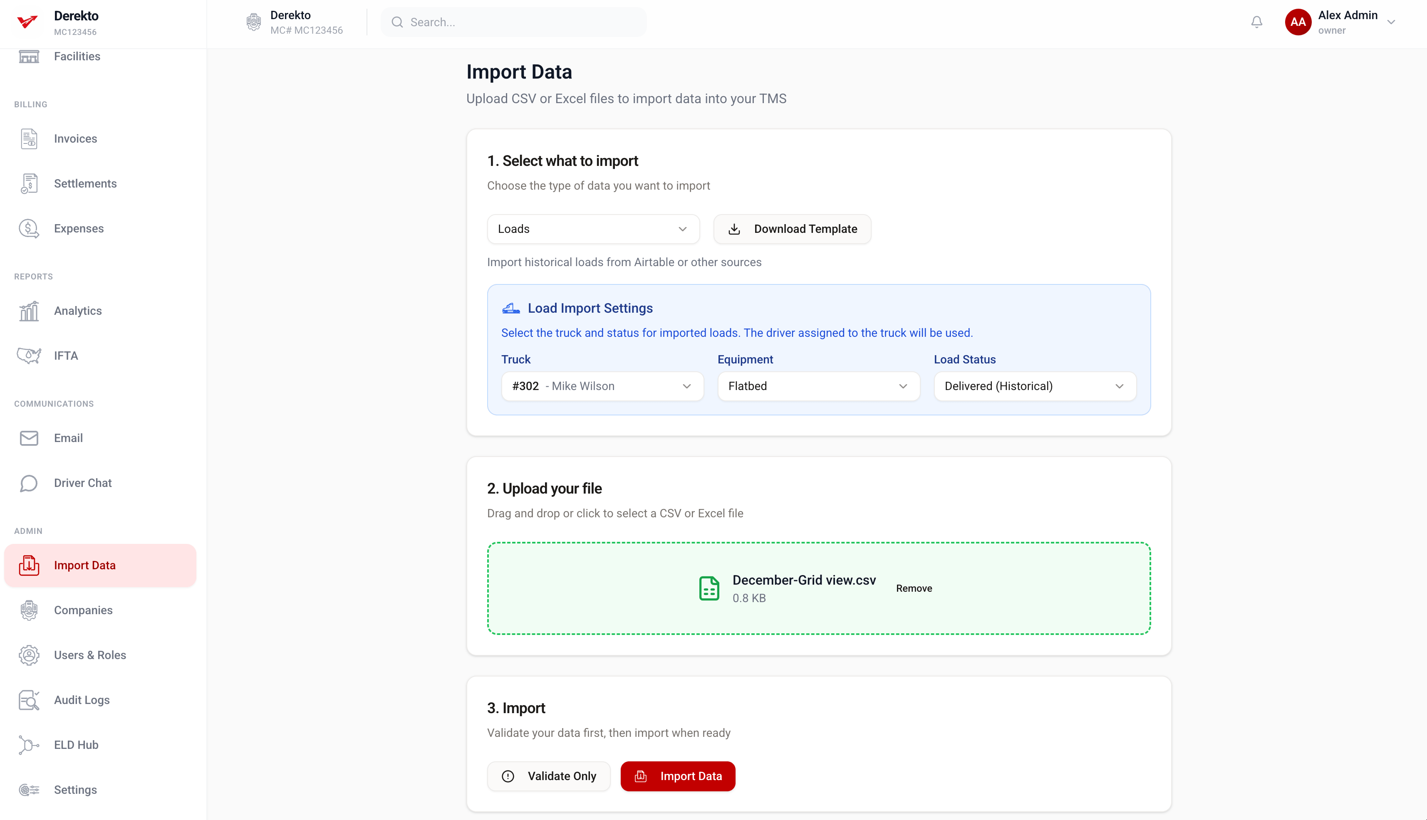
Task: Go to Facilities in sidebar
Action: click(77, 56)
